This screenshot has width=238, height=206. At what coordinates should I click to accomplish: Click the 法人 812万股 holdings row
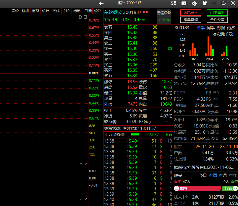tap(206, 197)
